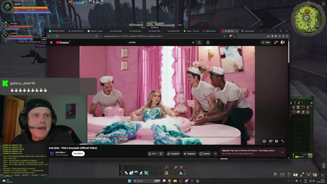Open File Explorer from the taskbar
Viewport: 327px width, 184px height.
click(175, 181)
